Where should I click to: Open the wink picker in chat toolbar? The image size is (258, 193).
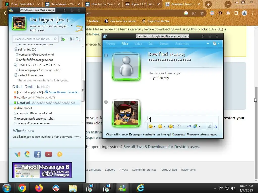pos(160,126)
